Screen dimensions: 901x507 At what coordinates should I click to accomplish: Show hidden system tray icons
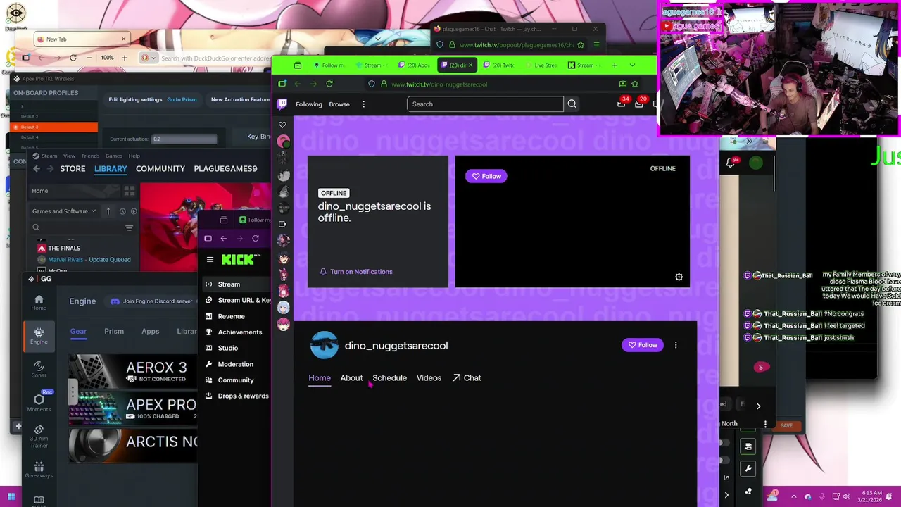coord(793,496)
